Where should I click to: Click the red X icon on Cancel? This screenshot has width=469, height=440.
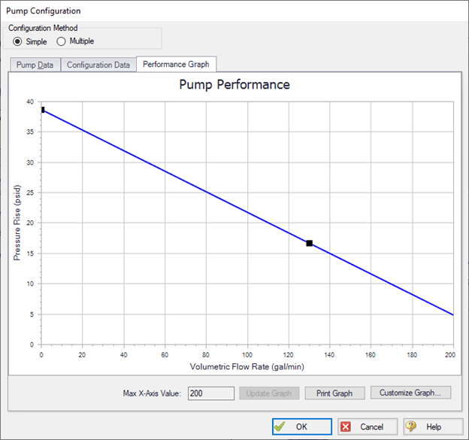pos(346,426)
